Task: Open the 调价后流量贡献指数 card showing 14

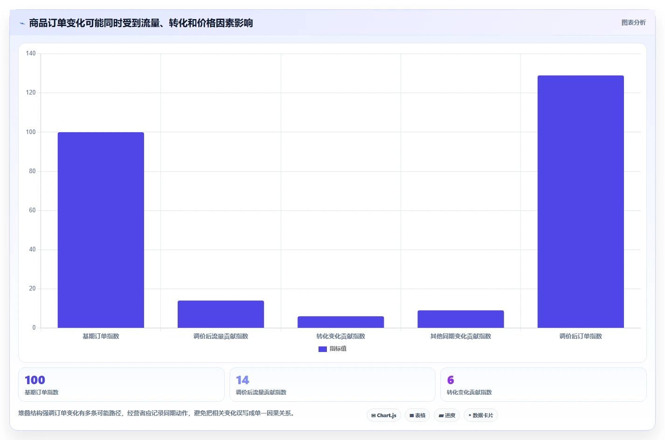Action: click(332, 385)
